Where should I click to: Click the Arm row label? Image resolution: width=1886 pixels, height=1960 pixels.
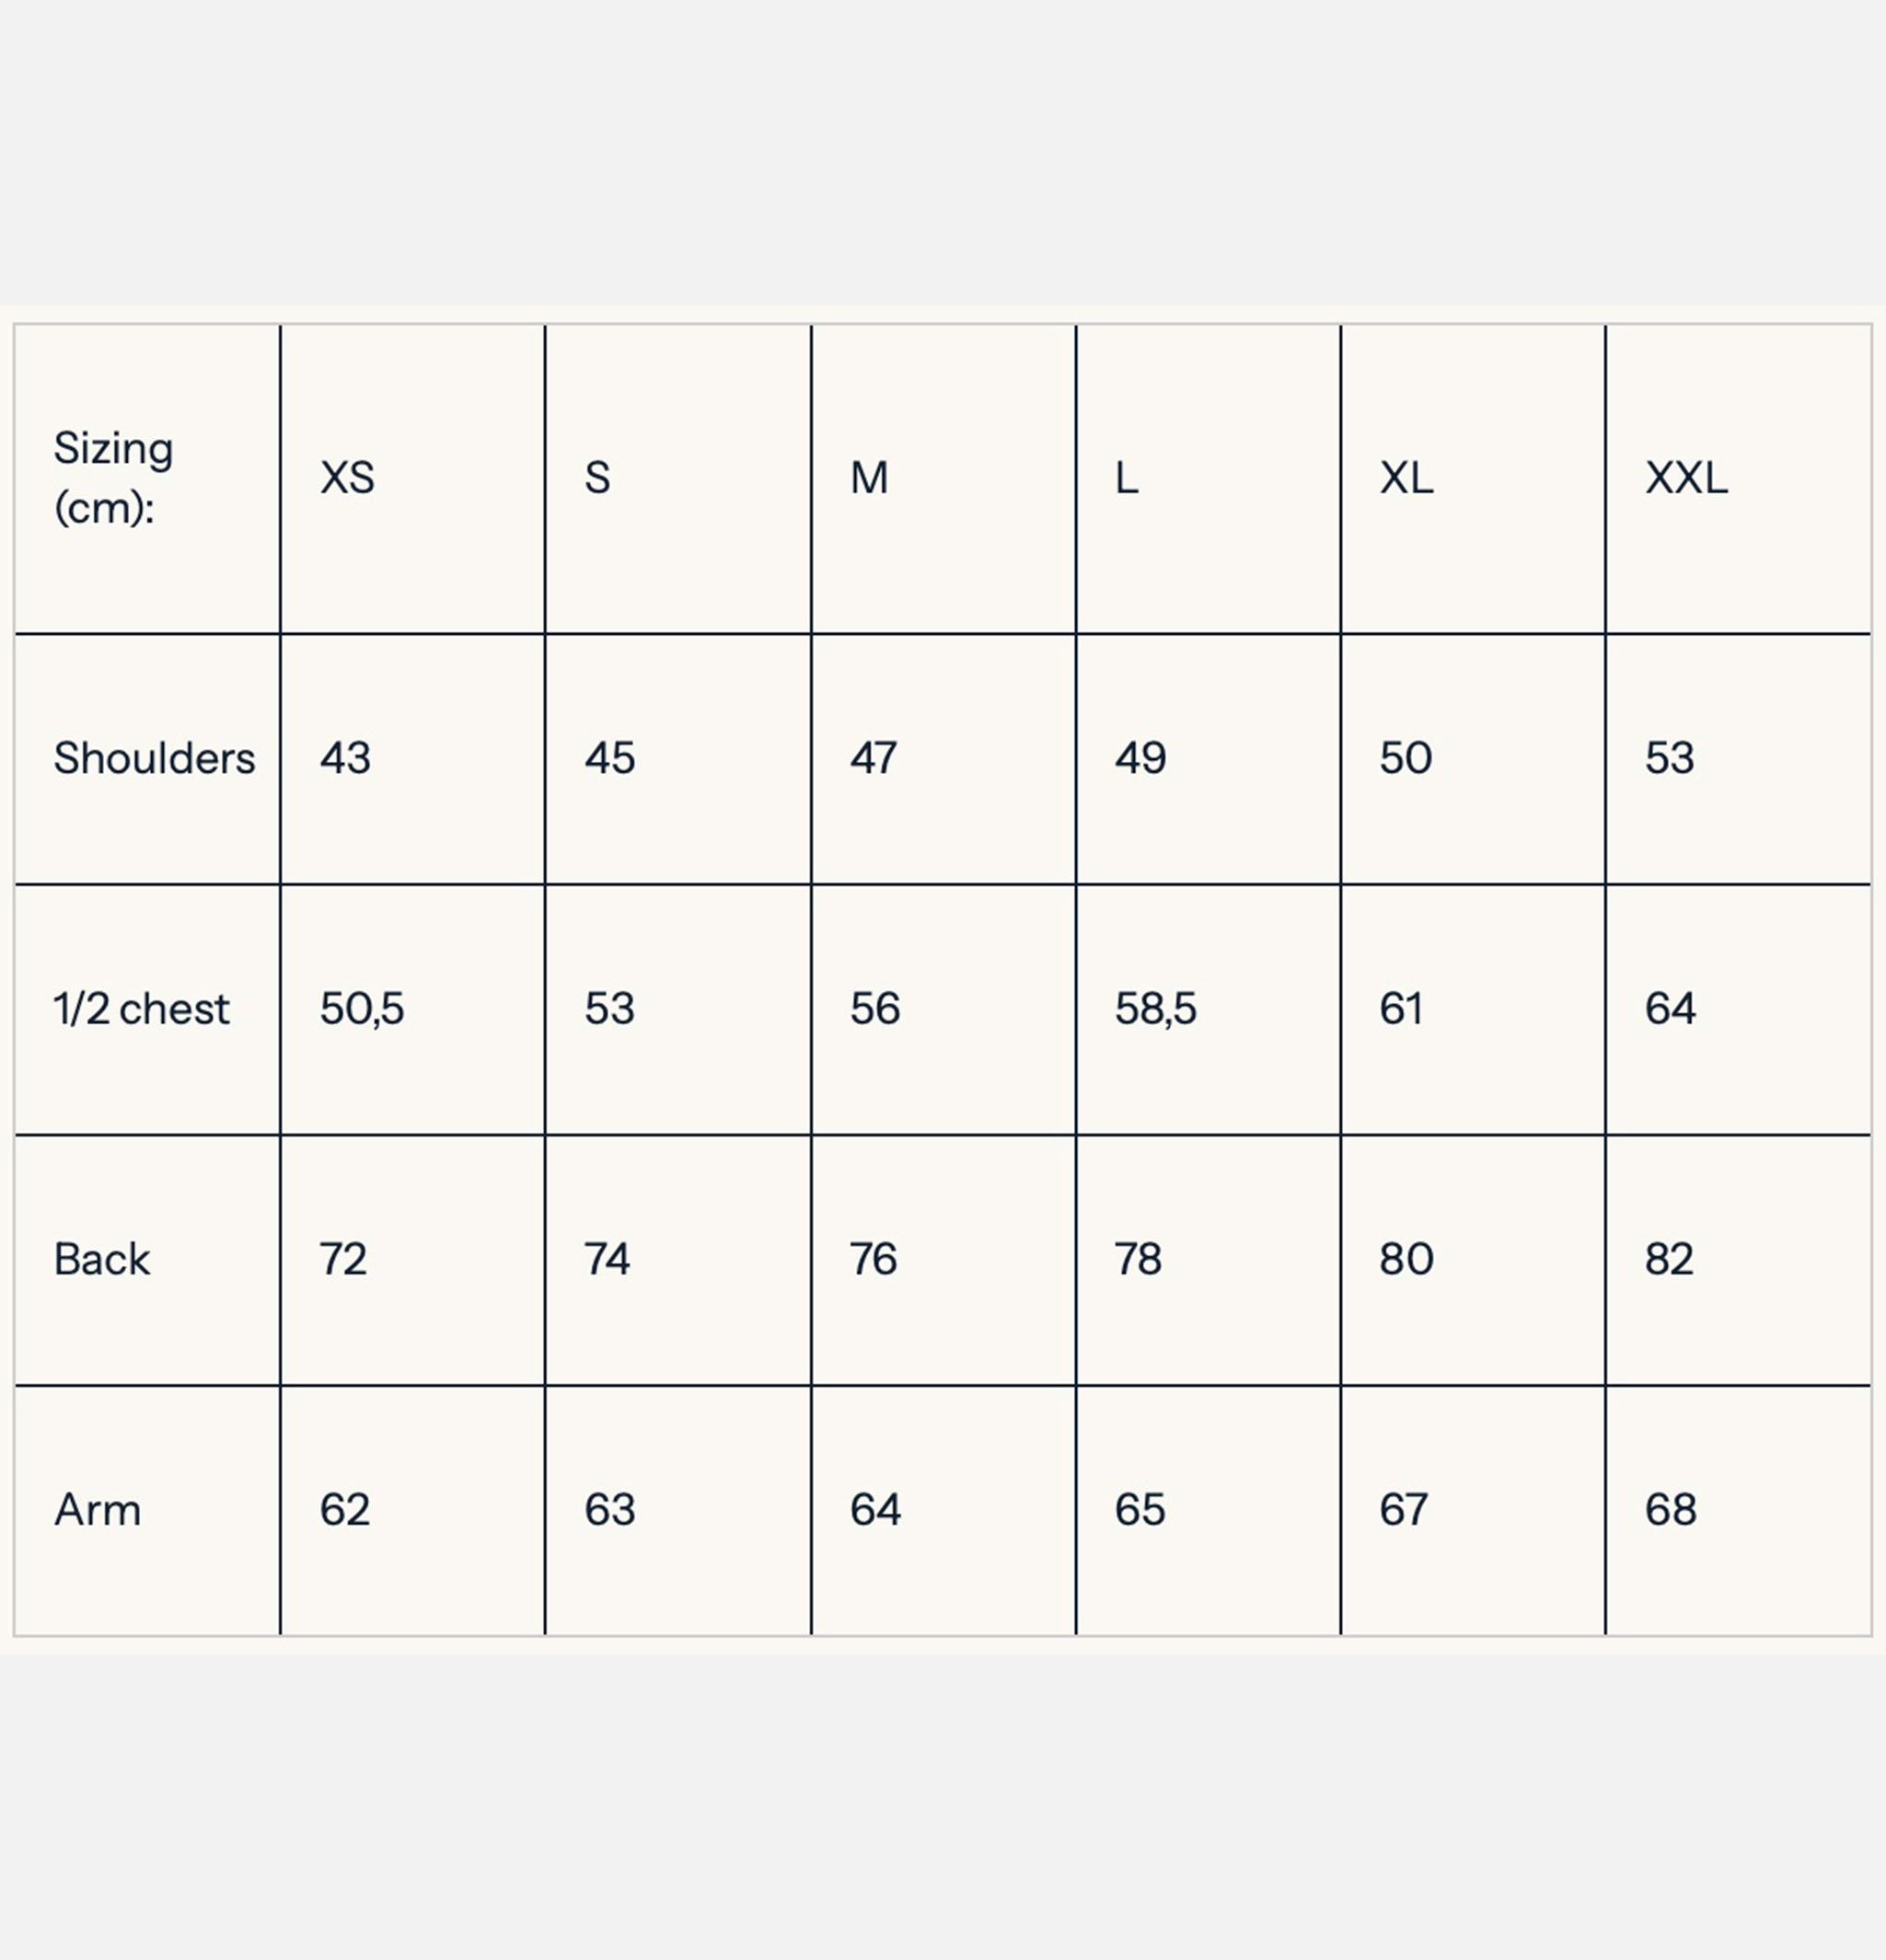click(98, 1510)
